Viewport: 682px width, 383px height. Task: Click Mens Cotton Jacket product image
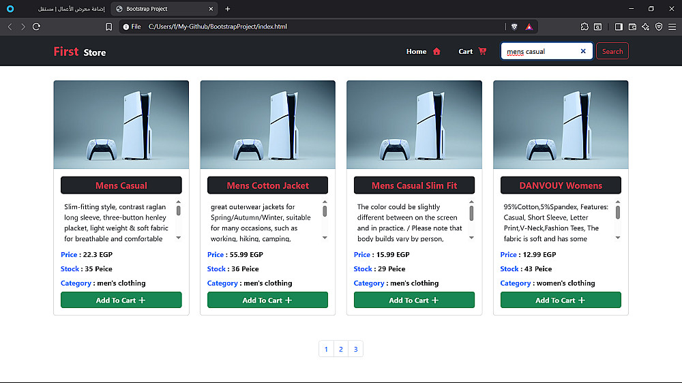pos(268,125)
